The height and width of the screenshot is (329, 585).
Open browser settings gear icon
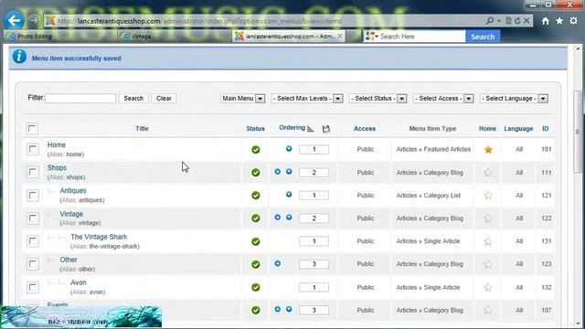[573, 21]
